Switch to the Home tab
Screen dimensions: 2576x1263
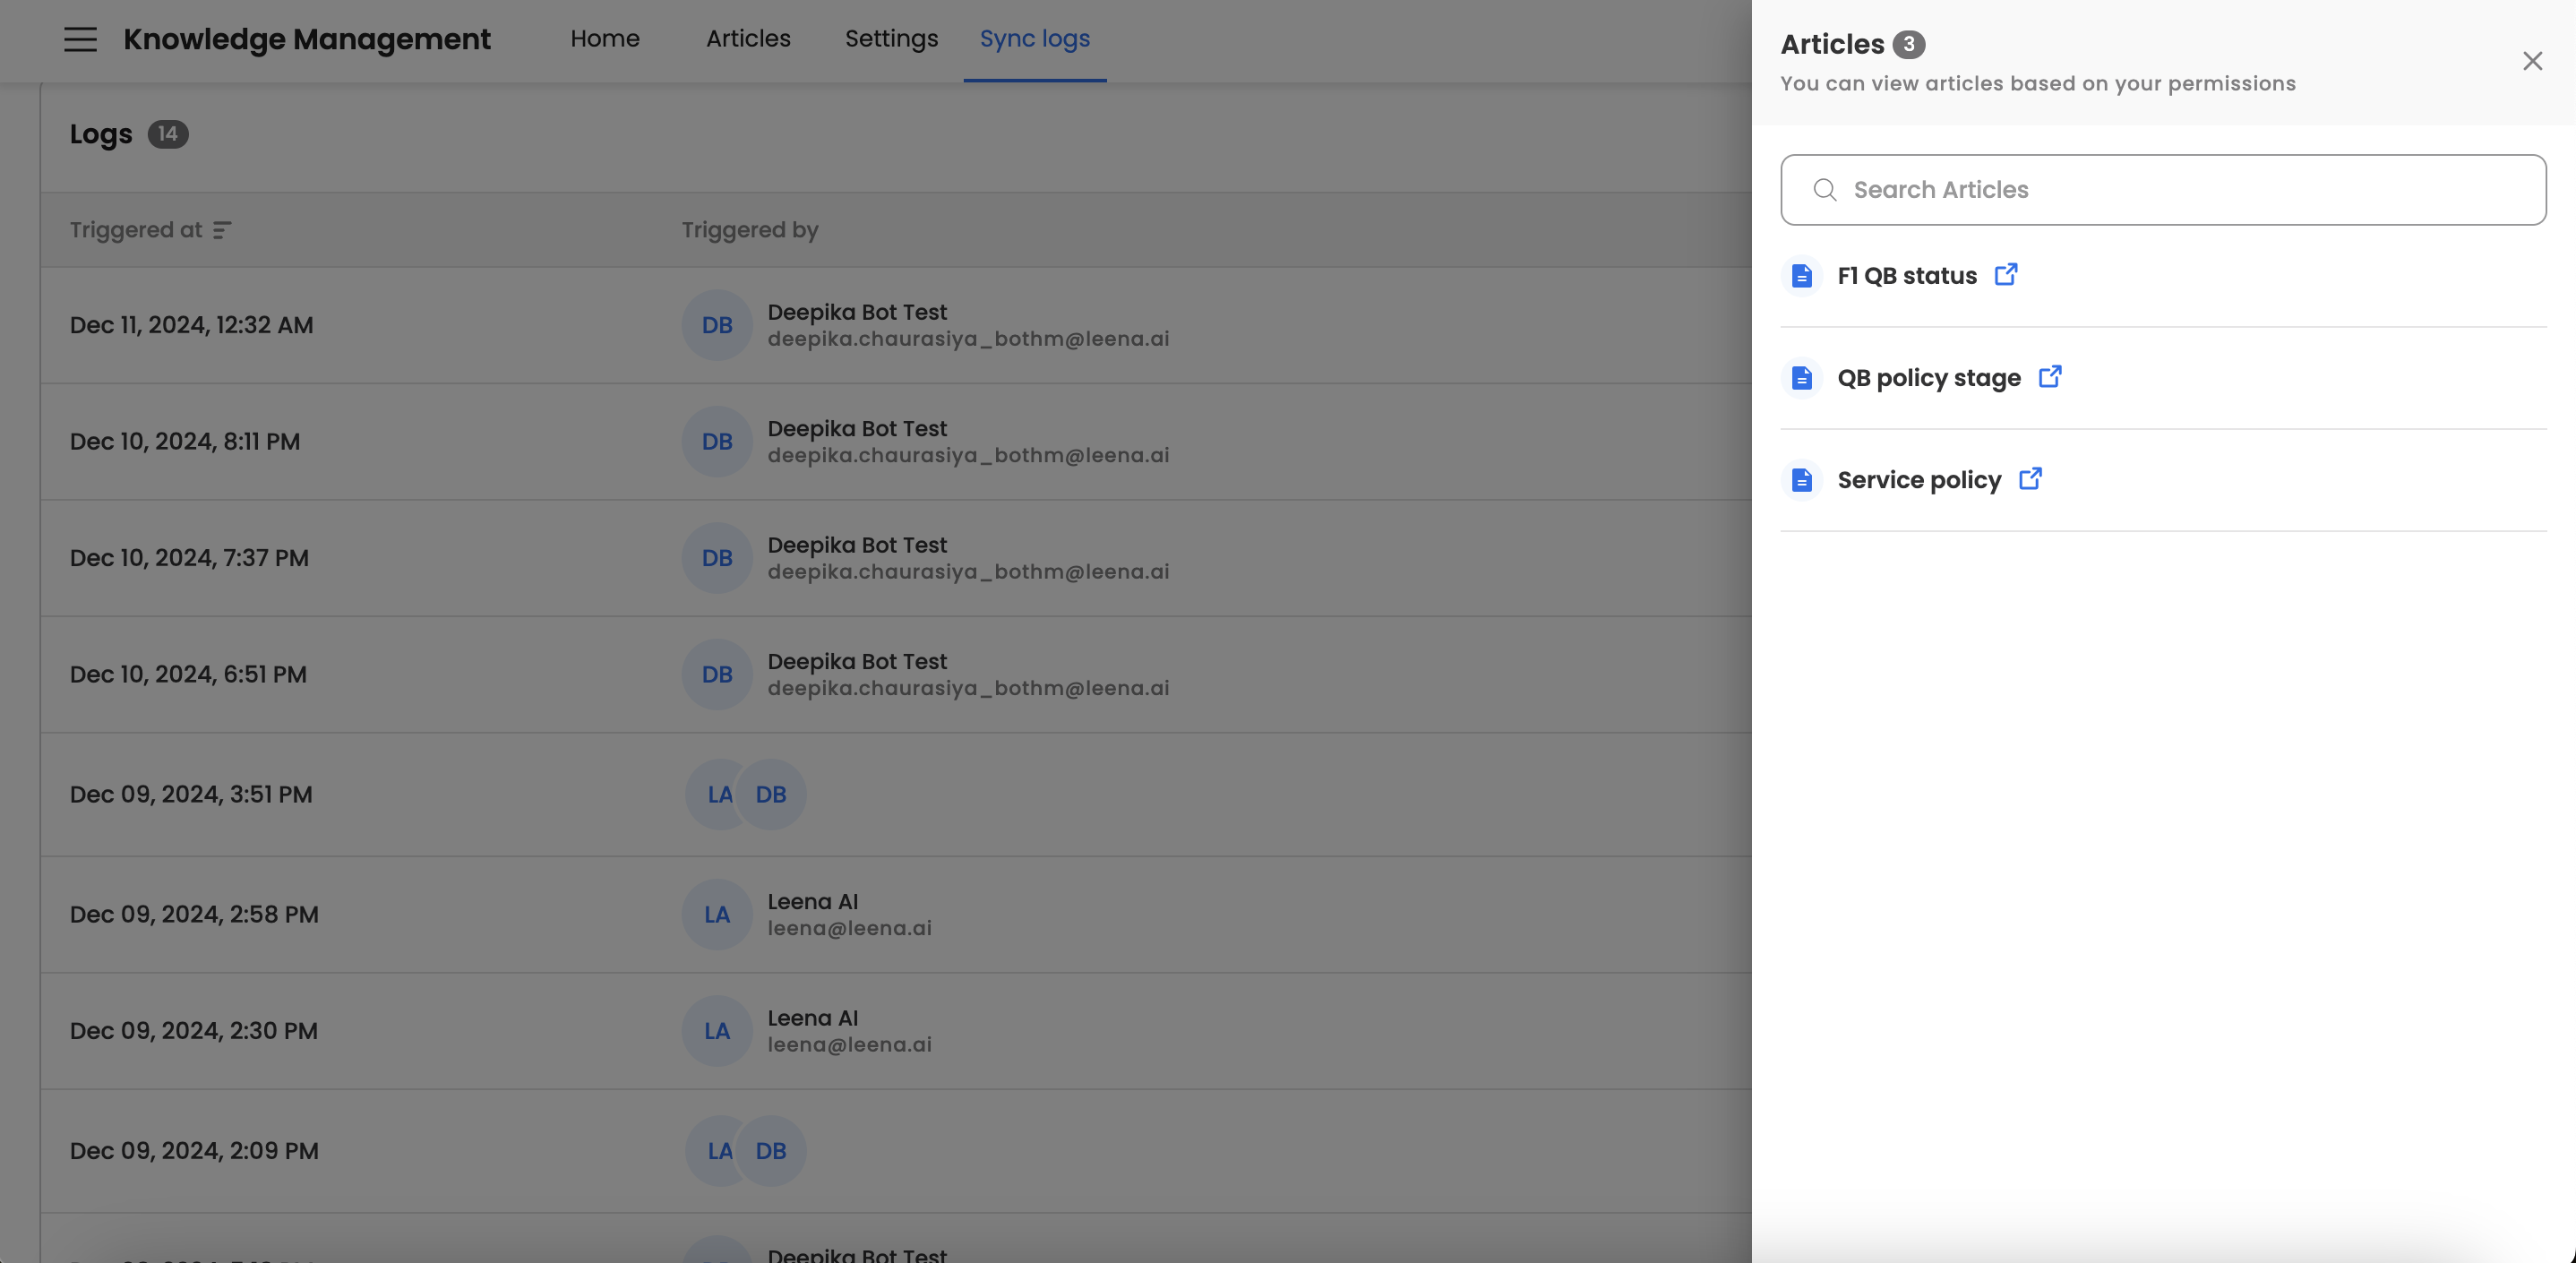tap(604, 39)
